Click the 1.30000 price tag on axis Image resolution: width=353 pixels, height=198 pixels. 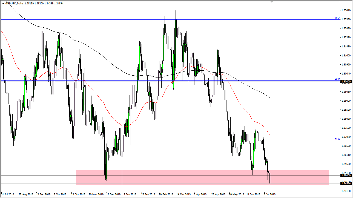click(346, 82)
